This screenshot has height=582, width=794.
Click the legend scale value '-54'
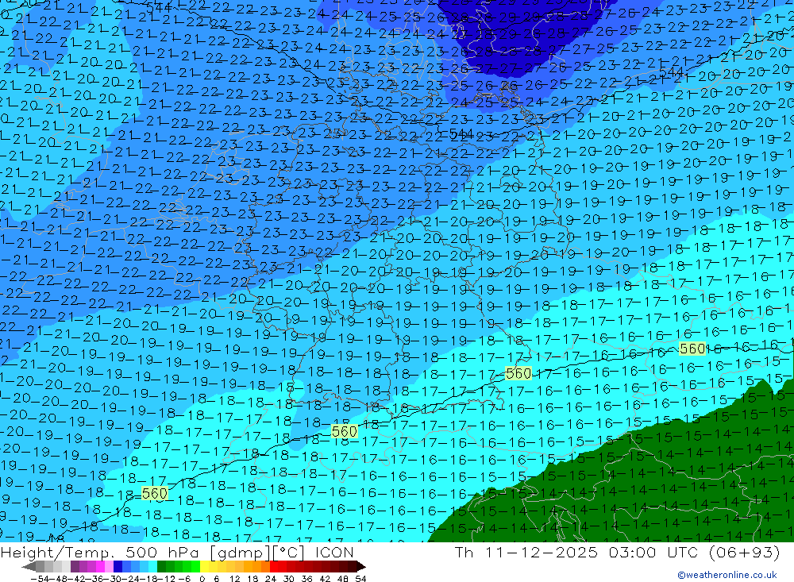[40, 579]
